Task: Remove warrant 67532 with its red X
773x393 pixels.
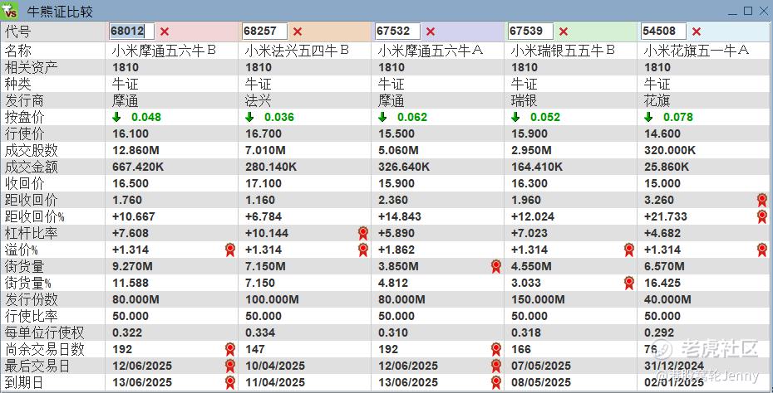Action: pyautogui.click(x=431, y=32)
